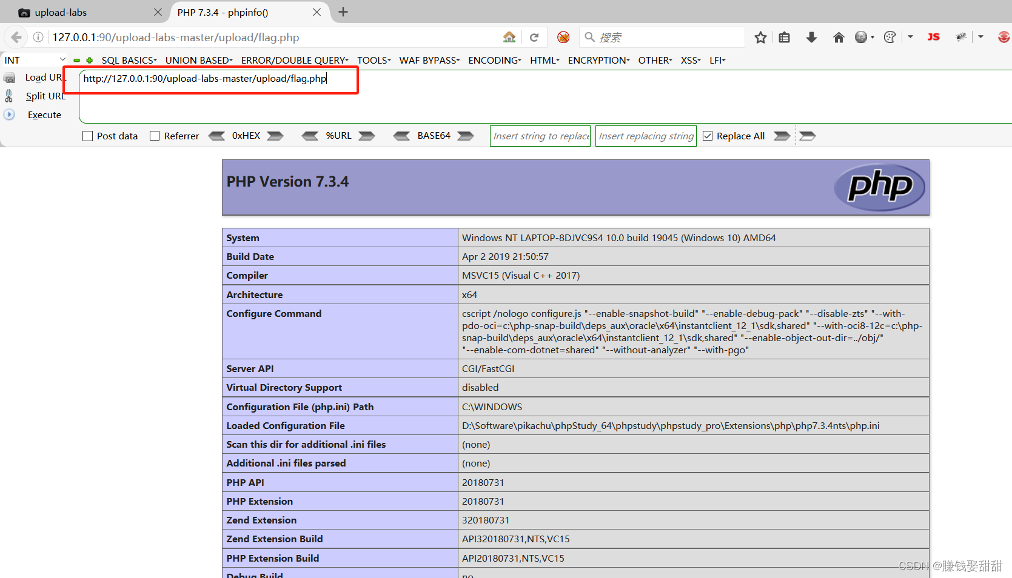Click the red JS toolbar icon
Image resolution: width=1012 pixels, height=578 pixels.
pos(934,37)
